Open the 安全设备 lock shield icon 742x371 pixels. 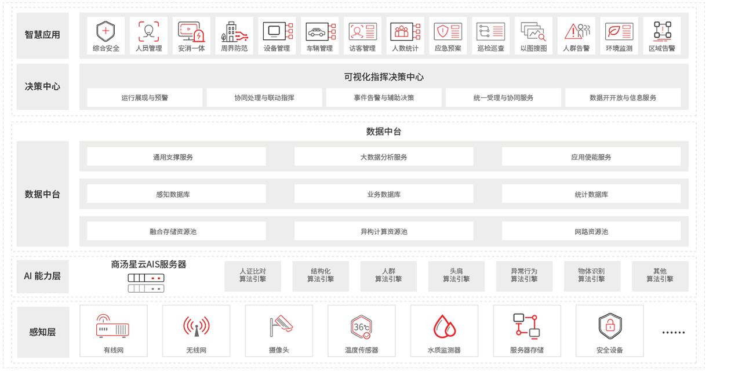point(610,326)
